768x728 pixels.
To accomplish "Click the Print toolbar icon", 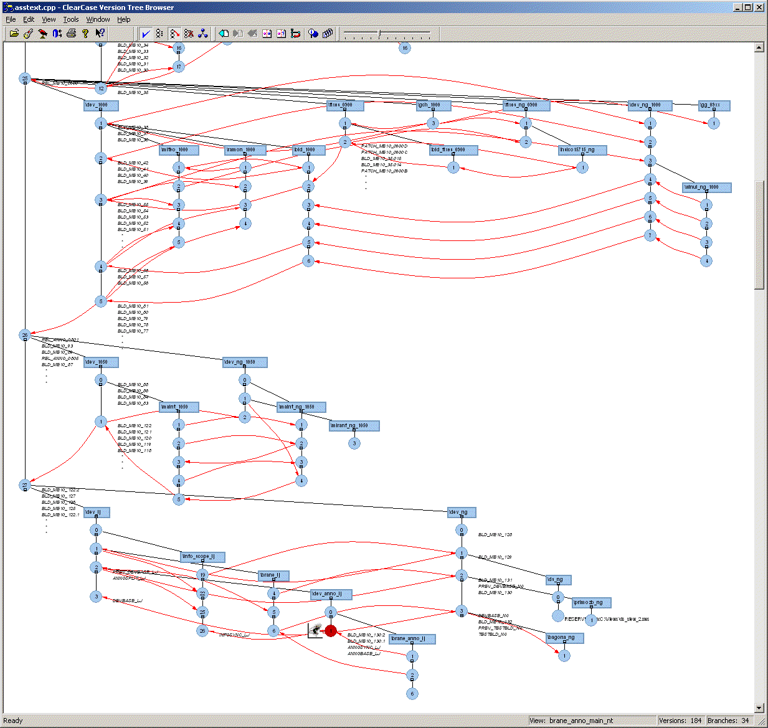I will [71, 34].
